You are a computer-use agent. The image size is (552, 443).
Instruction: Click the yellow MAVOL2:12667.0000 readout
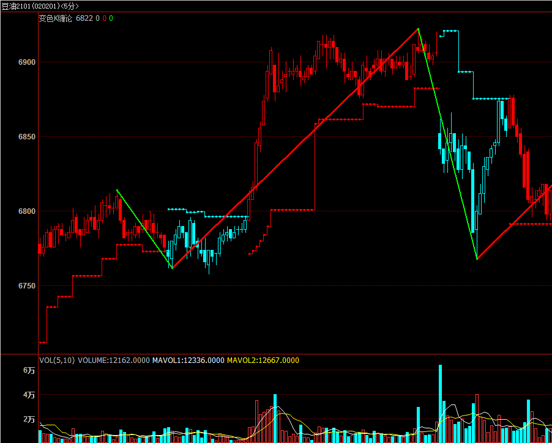pyautogui.click(x=263, y=361)
